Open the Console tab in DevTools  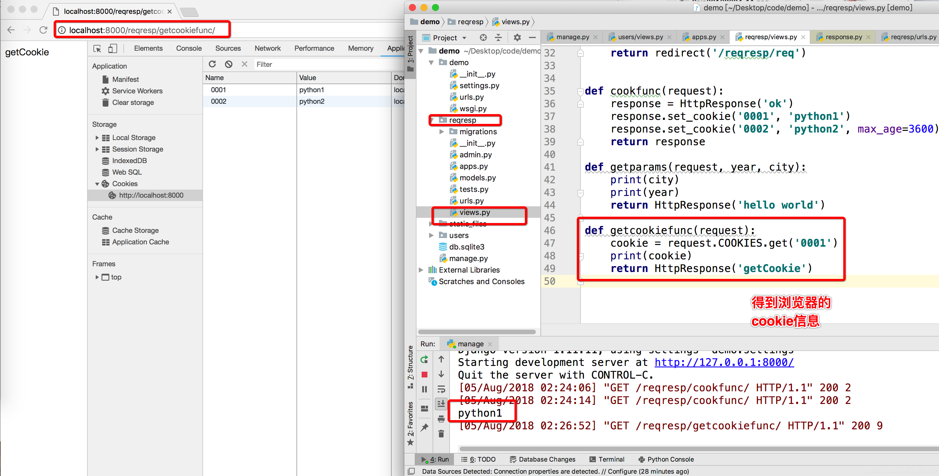[x=189, y=48]
